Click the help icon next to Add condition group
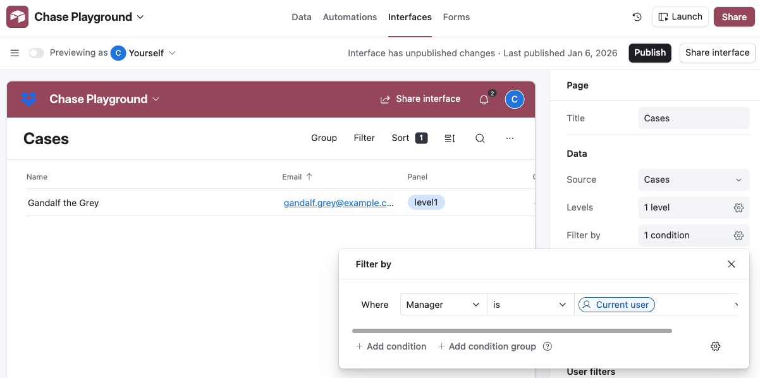The image size is (760, 378). [x=548, y=346]
